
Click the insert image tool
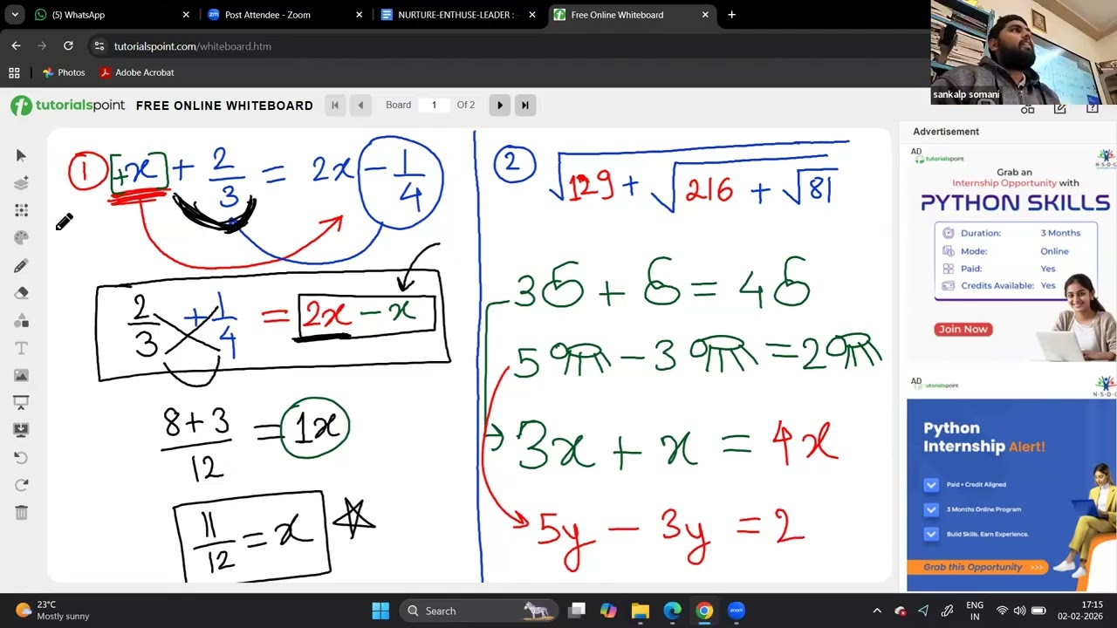click(x=21, y=375)
